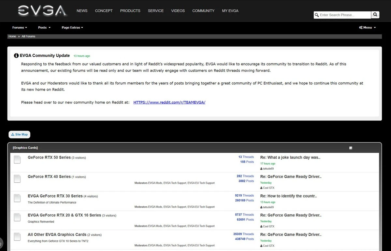The width and height of the screenshot is (391, 251).
Task: Click the All Other EVGA Graphics Cards icon
Action: pyautogui.click(x=17, y=236)
